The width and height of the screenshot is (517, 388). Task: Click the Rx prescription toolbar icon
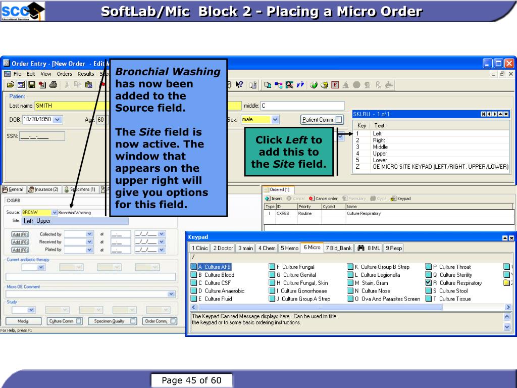tap(378, 85)
